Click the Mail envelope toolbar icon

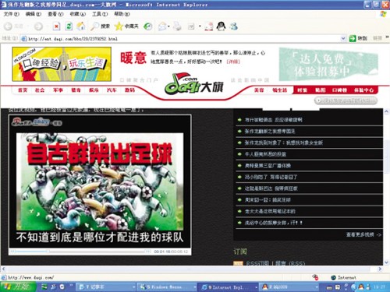[x=162, y=26]
